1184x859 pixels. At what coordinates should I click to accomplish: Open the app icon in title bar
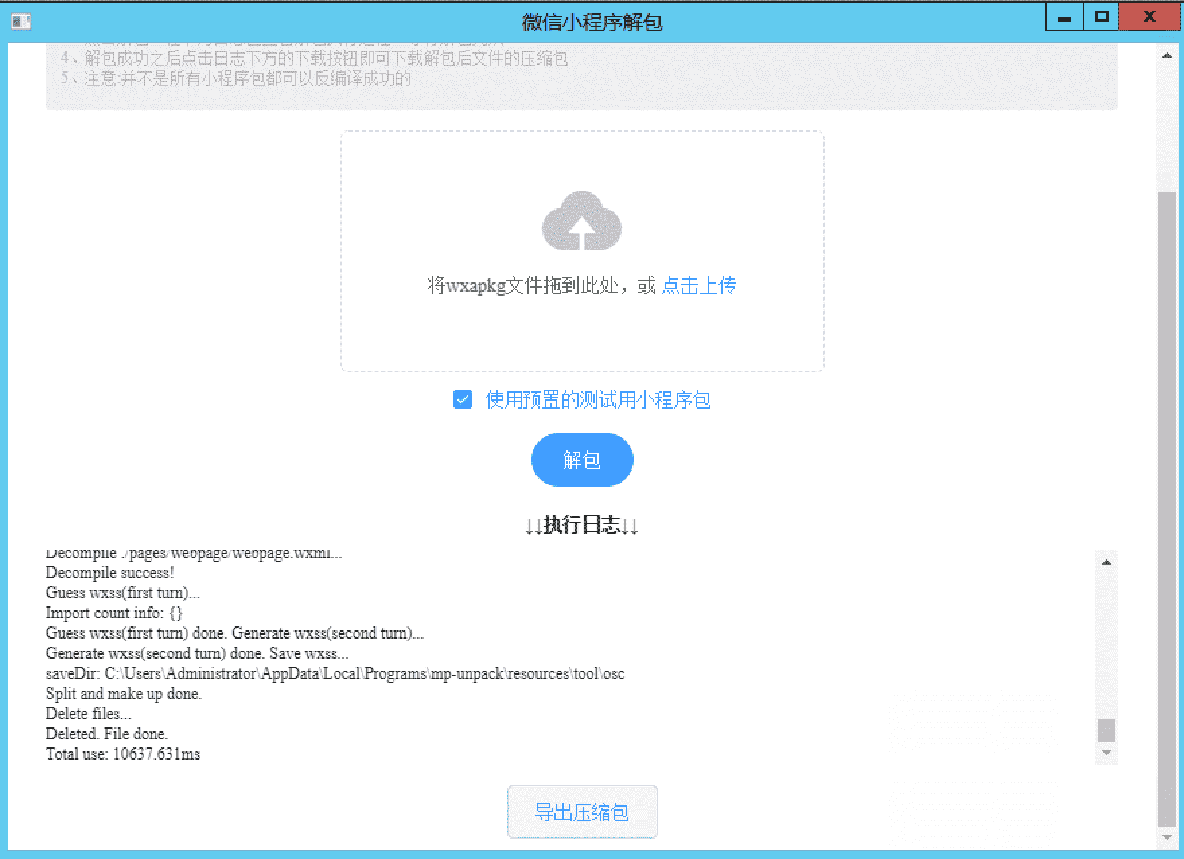click(x=21, y=22)
